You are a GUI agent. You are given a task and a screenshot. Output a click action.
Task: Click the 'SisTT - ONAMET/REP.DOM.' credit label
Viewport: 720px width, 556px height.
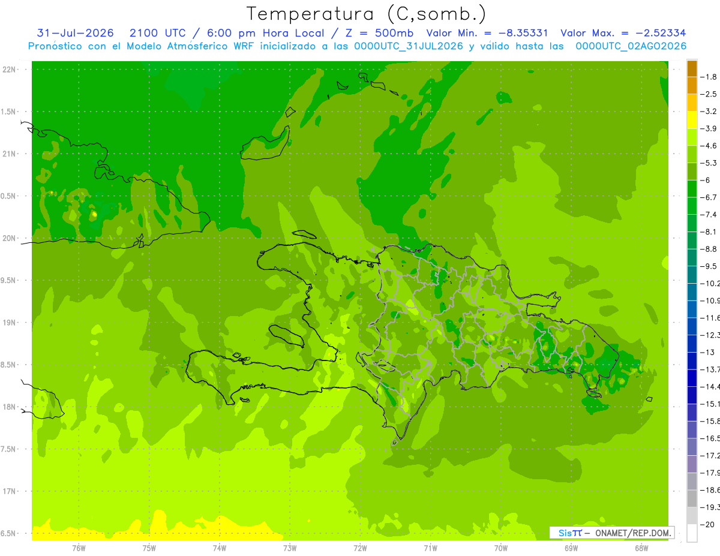click(x=611, y=533)
